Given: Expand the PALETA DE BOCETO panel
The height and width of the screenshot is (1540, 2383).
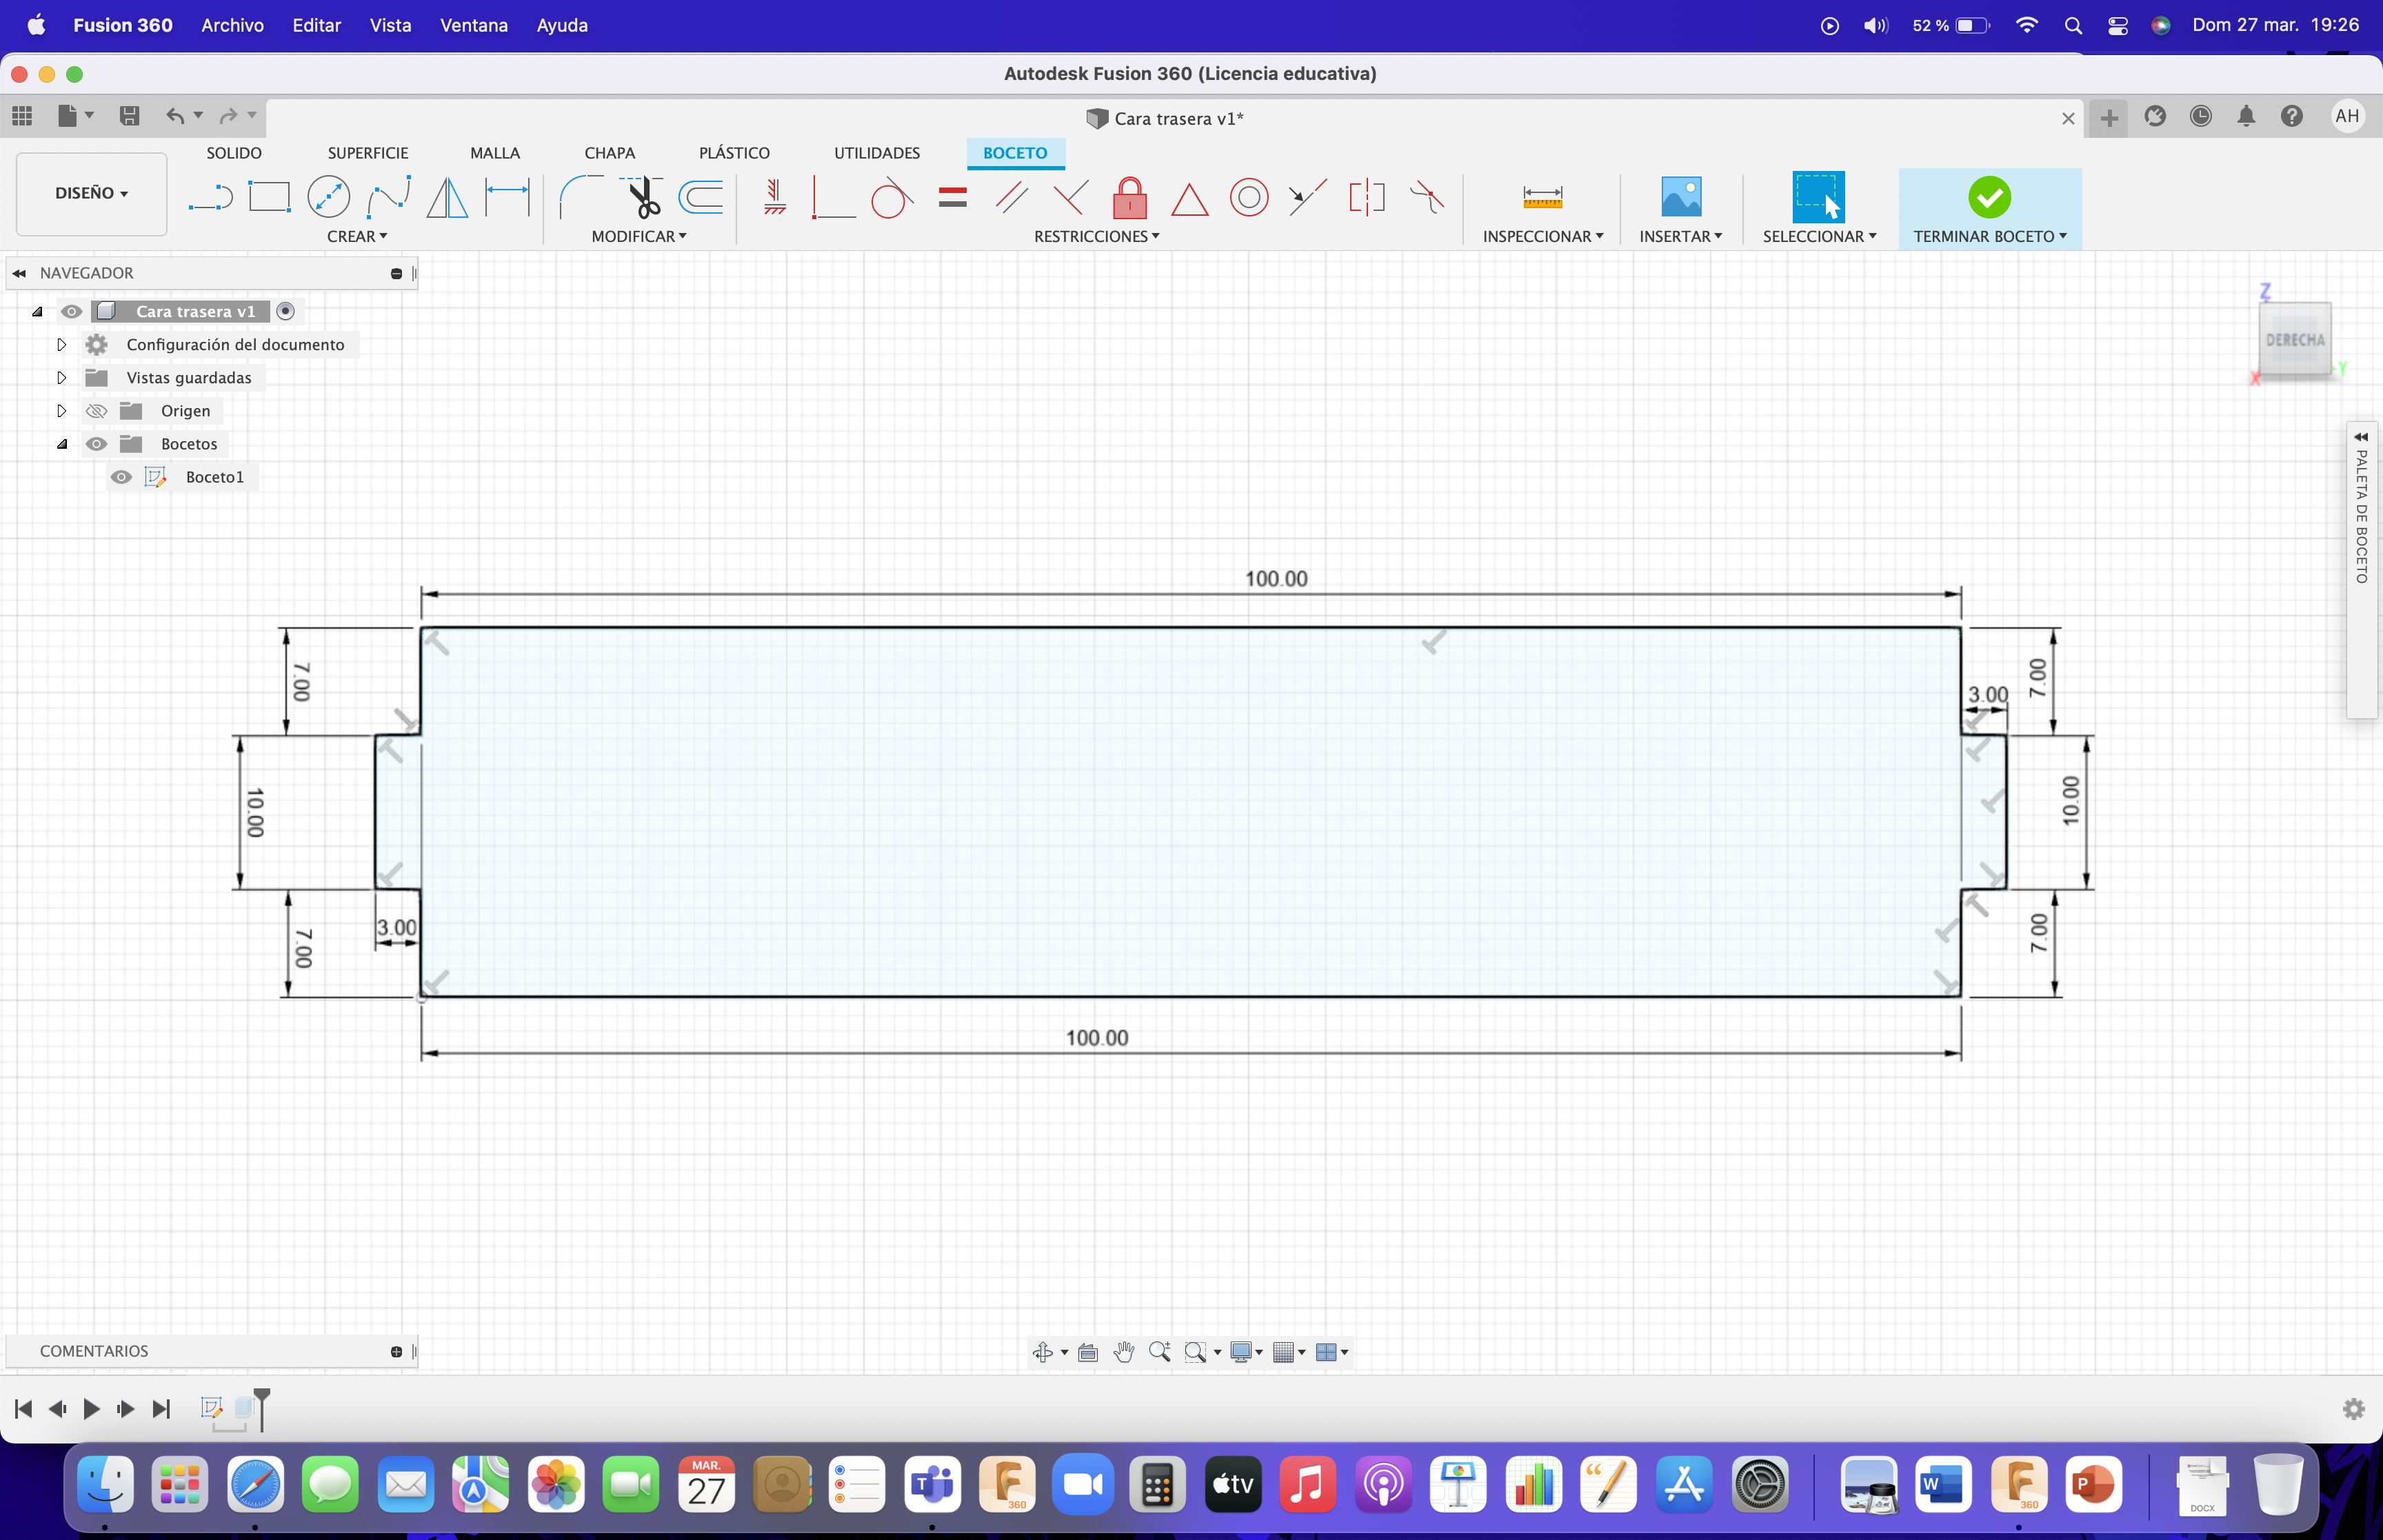Looking at the screenshot, I should click(x=2361, y=437).
